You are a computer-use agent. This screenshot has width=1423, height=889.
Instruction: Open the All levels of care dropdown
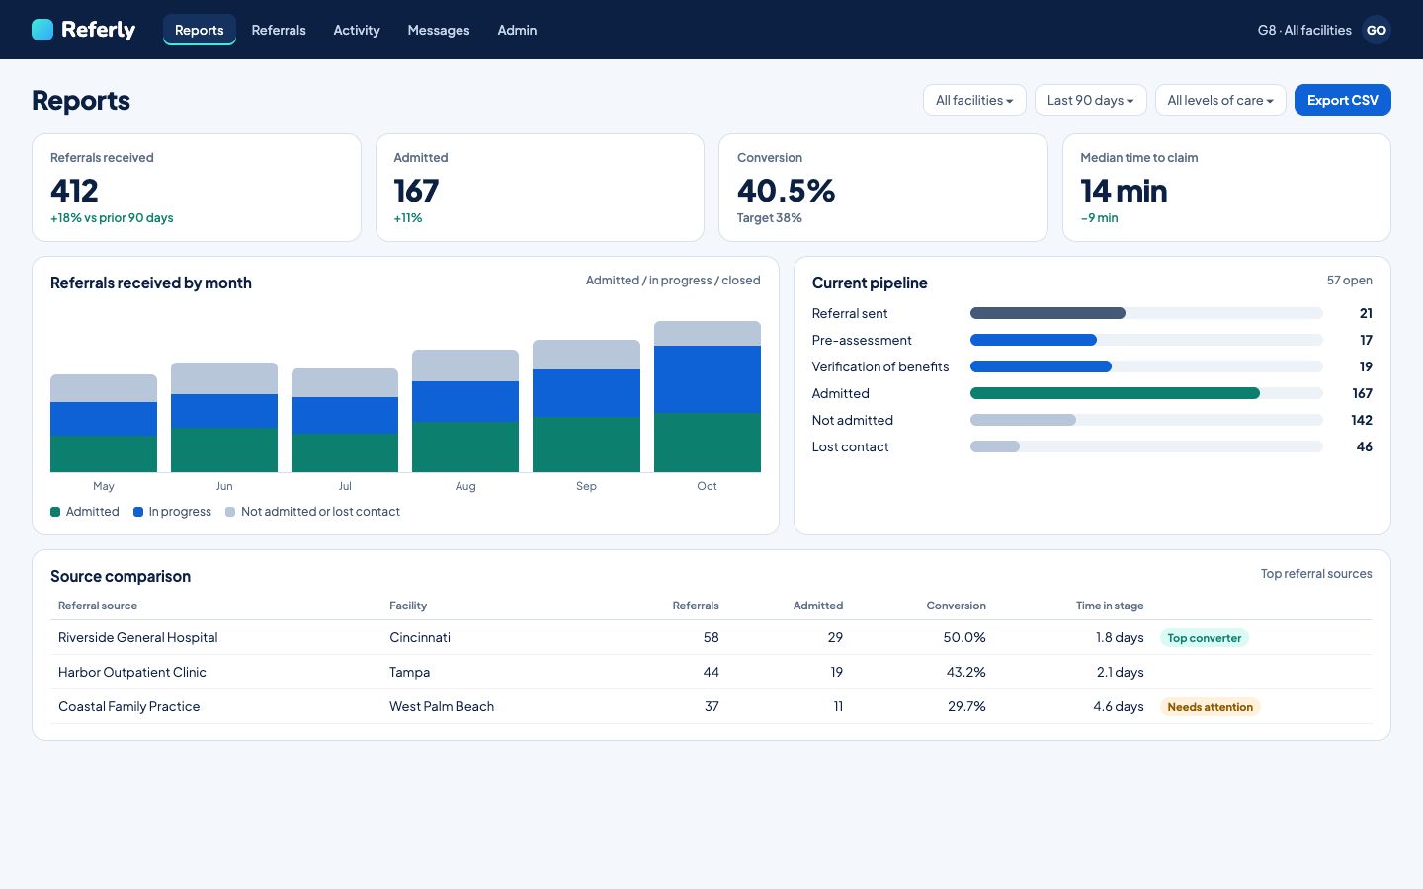click(1220, 100)
